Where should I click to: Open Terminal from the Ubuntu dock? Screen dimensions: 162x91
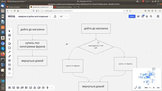pyautogui.click(x=3, y=60)
